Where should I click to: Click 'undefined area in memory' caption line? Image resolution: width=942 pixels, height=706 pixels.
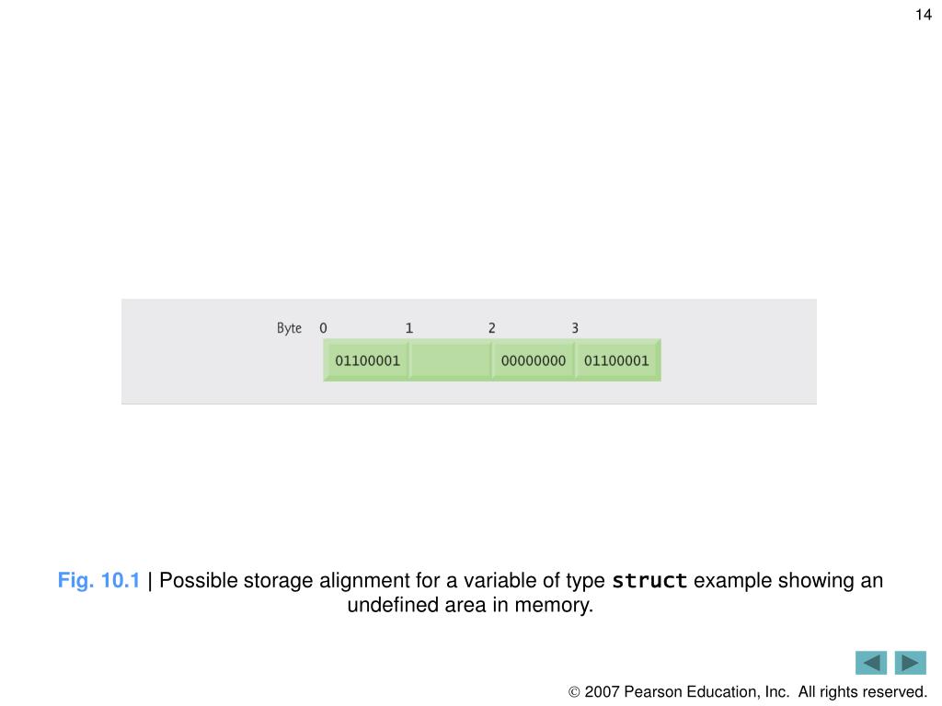tap(470, 605)
